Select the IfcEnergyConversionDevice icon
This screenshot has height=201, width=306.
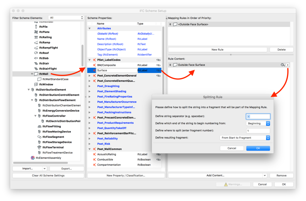pyautogui.click(x=40, y=111)
